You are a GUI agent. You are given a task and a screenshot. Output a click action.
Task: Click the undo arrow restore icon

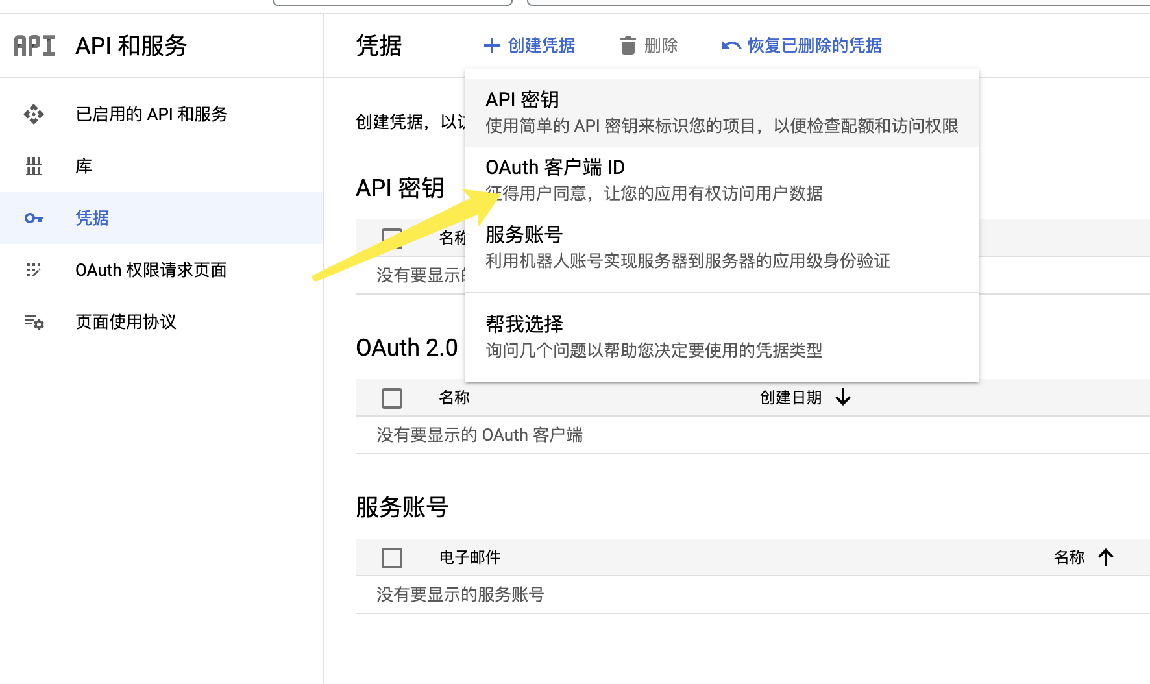731,45
